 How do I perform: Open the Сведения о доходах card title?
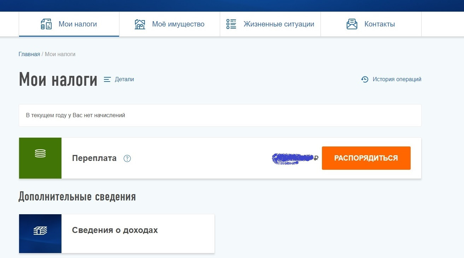(x=115, y=230)
